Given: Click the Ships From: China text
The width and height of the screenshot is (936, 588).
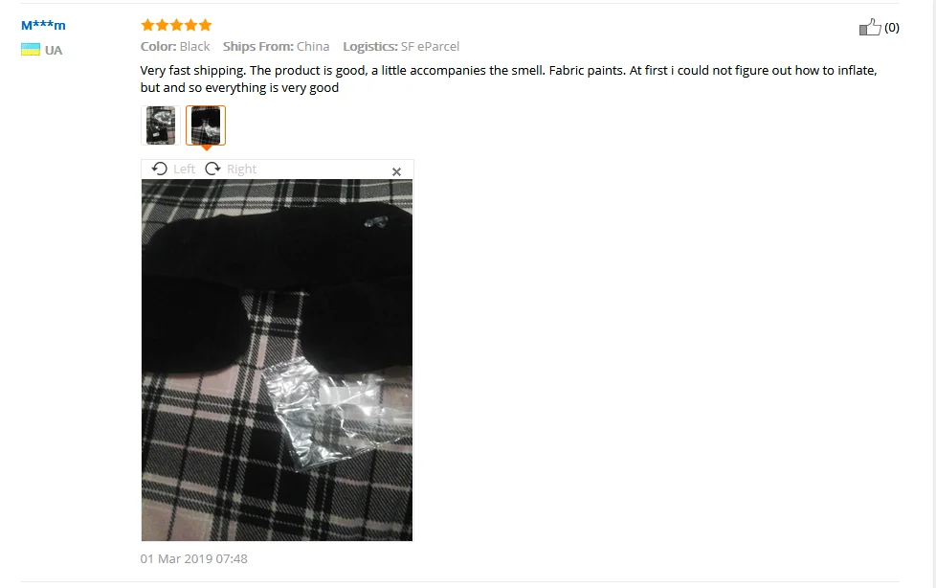Looking at the screenshot, I should (276, 47).
